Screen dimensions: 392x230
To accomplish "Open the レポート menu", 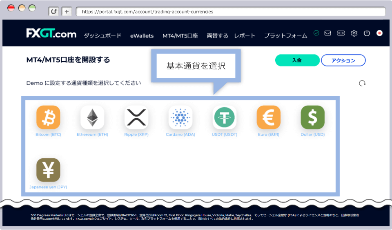I will (245, 36).
